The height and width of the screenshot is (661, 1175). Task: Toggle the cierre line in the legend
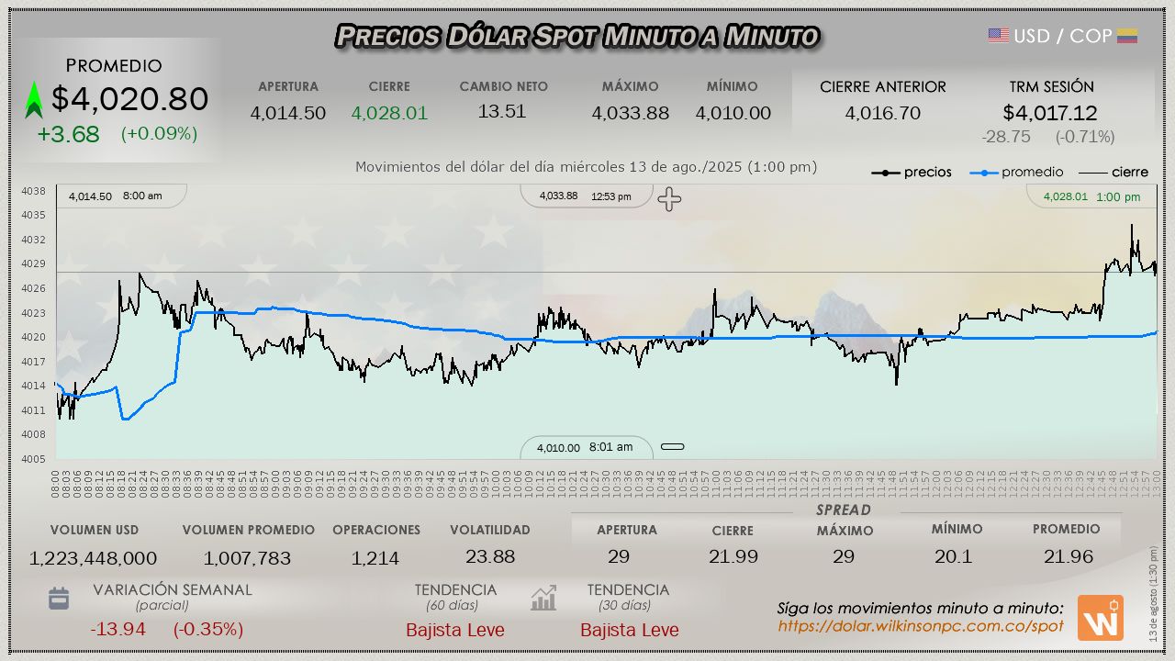1113,172
